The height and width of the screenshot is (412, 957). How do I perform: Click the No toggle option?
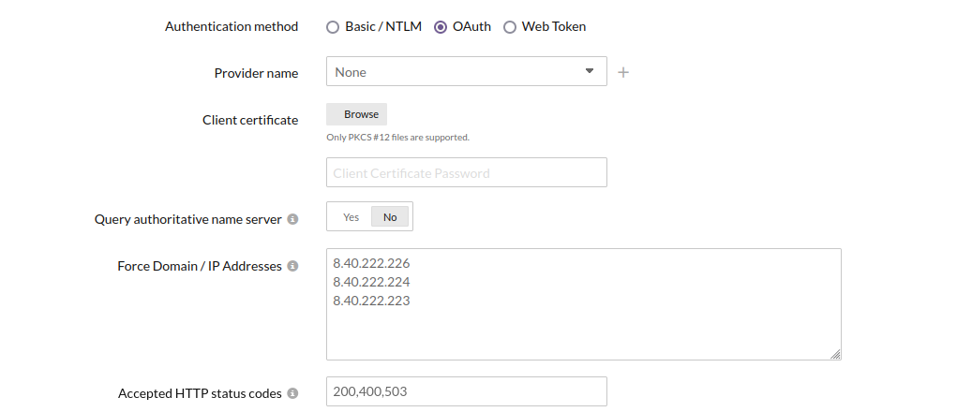pos(390,216)
